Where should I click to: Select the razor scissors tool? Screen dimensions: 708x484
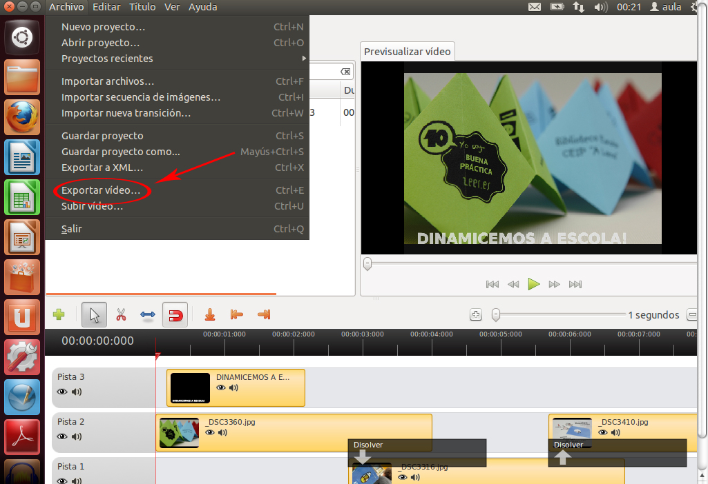[121, 315]
